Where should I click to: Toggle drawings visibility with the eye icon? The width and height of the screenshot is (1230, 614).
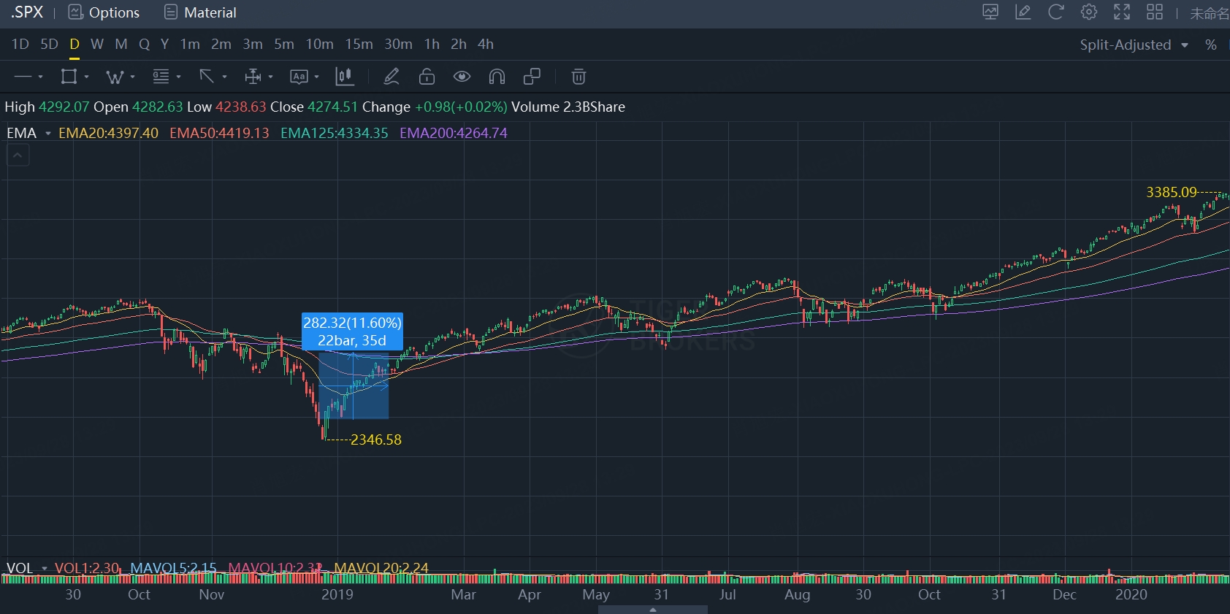(x=462, y=77)
